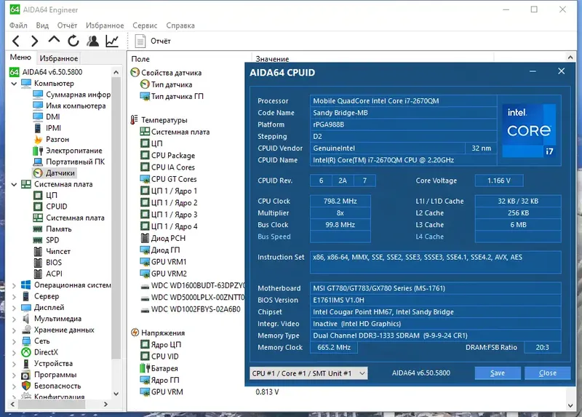Expand the Сервер tree node
Screen dimensions: 582x417
pyautogui.click(x=14, y=296)
